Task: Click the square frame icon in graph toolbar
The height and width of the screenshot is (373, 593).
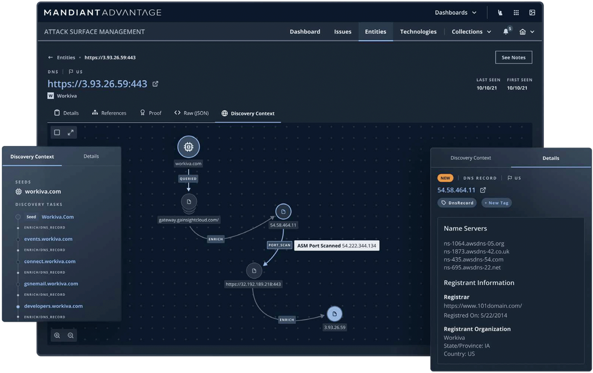Action: pos(57,133)
